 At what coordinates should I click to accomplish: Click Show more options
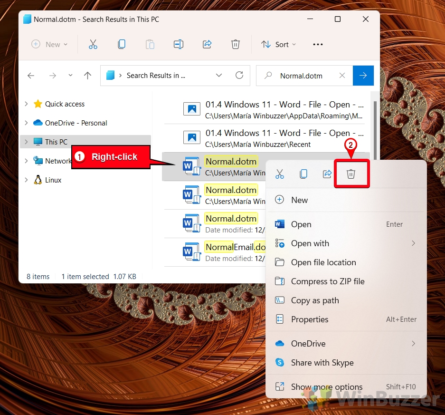pos(326,386)
